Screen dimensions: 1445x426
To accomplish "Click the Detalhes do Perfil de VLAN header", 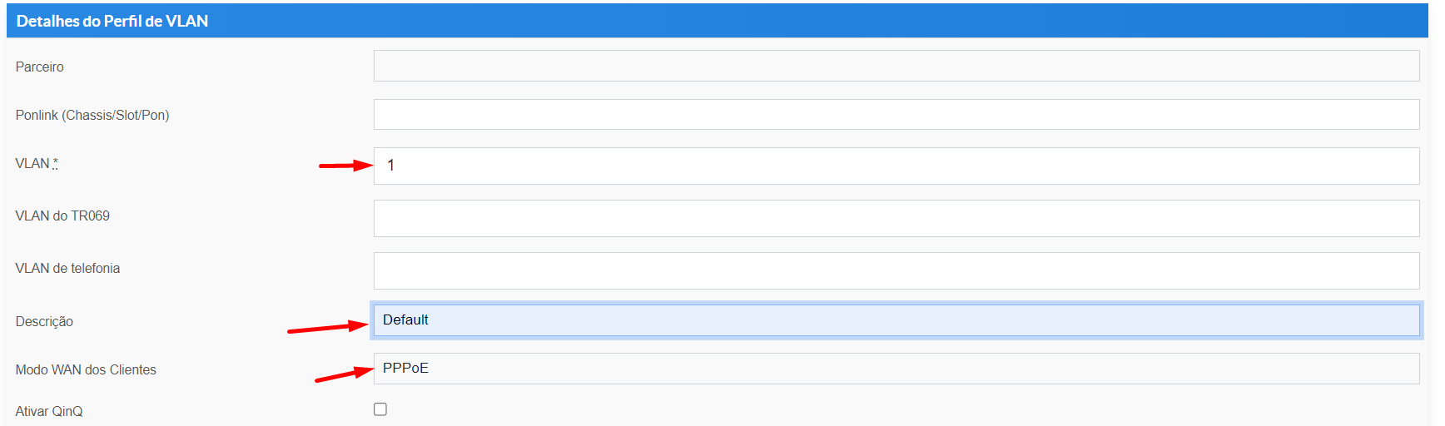I will [112, 21].
